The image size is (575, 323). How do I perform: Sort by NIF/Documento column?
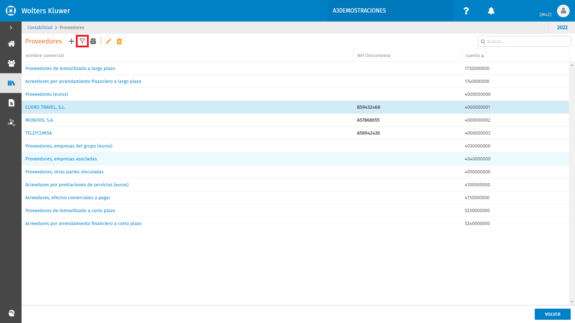(374, 56)
